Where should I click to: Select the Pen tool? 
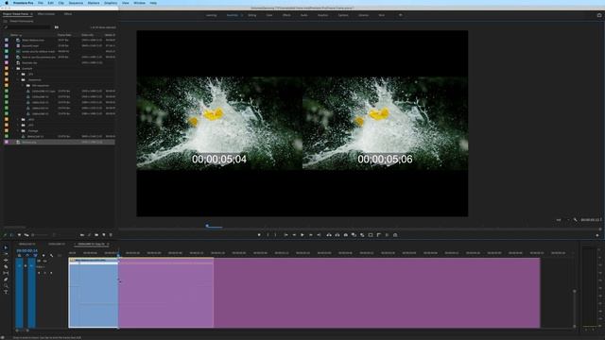pos(6,280)
